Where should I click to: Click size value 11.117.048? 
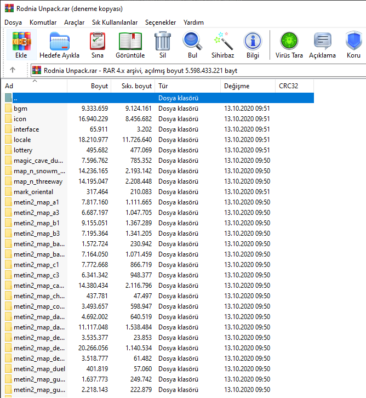(x=93, y=327)
